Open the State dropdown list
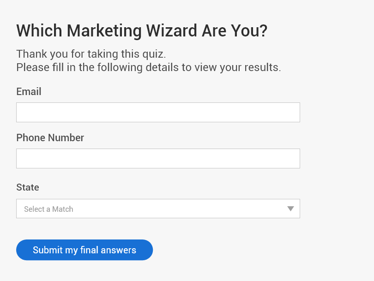The width and height of the screenshot is (374, 281). [x=158, y=209]
